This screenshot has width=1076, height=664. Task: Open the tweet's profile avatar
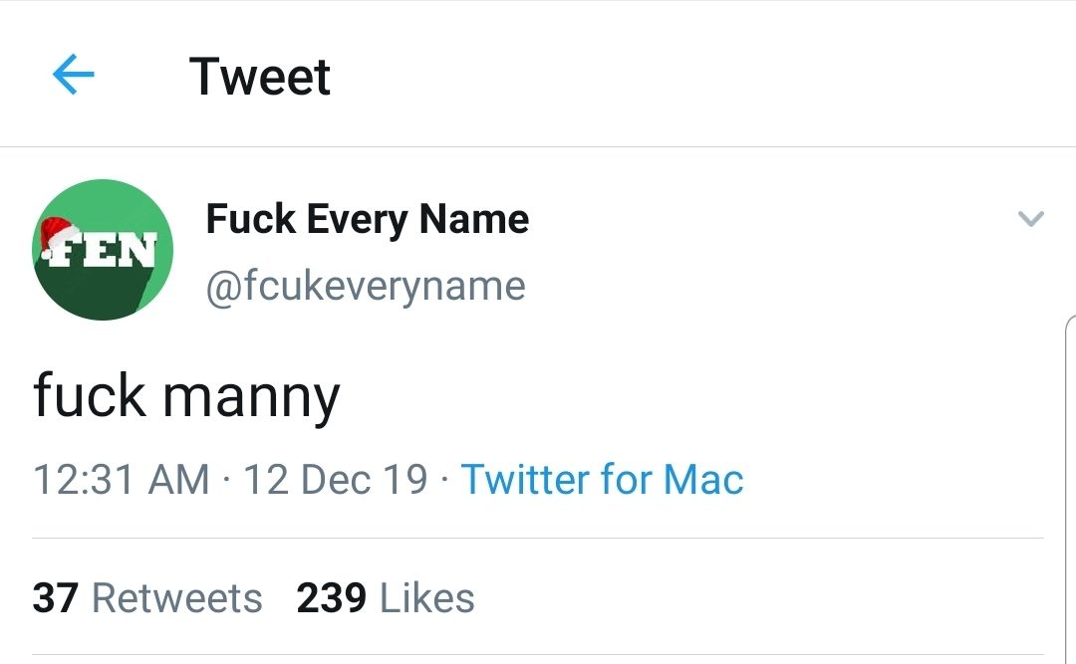(103, 249)
